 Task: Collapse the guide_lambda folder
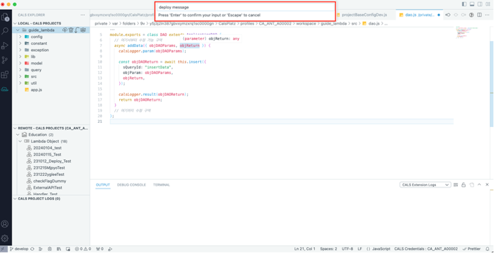point(18,30)
